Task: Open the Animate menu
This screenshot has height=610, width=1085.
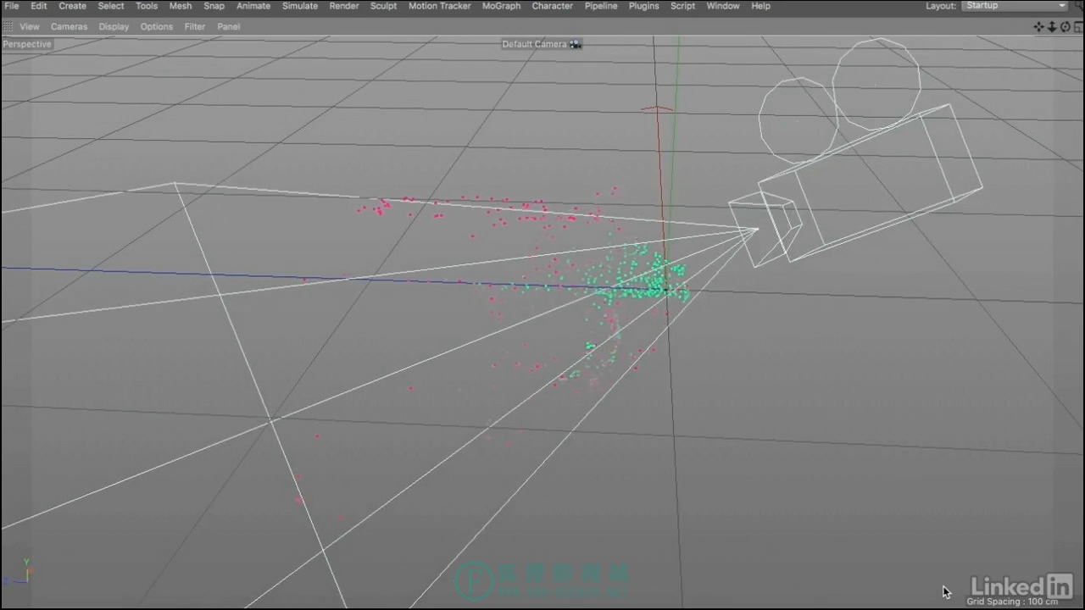Action: pyautogui.click(x=253, y=6)
